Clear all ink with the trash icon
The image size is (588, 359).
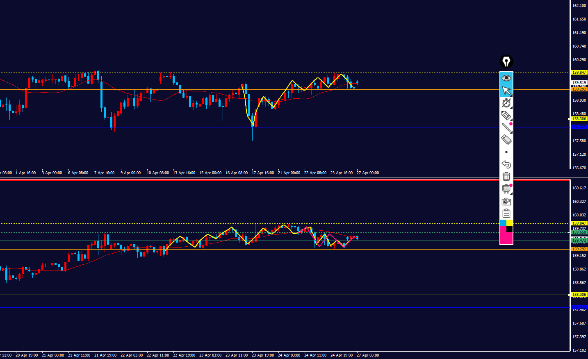point(506,177)
